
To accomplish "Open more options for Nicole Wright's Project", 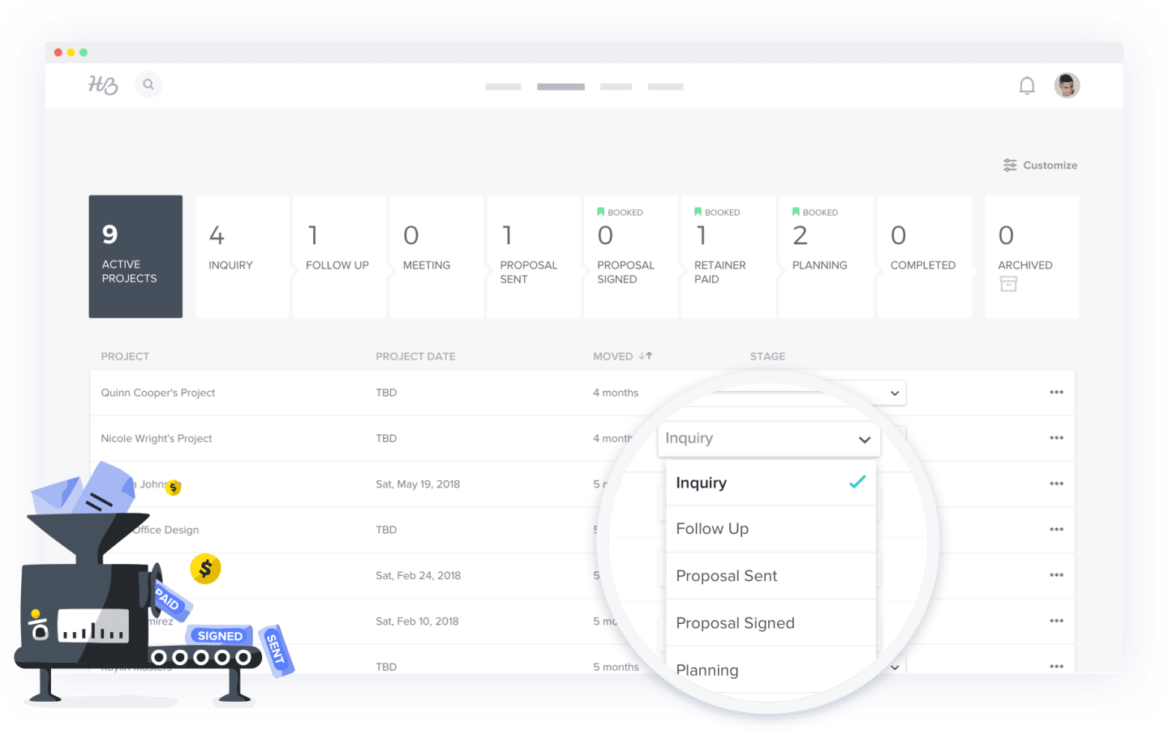I will [x=1056, y=437].
